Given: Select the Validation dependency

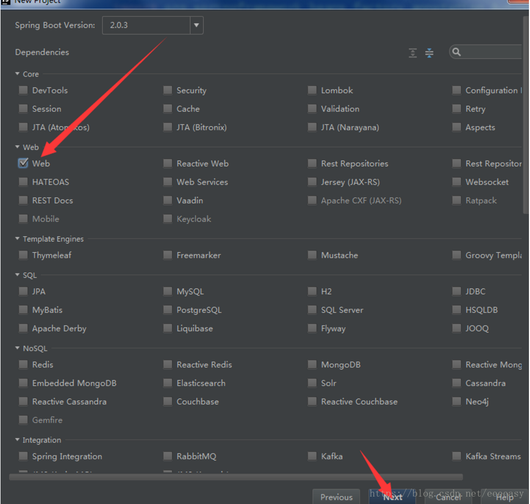Looking at the screenshot, I should [x=312, y=109].
